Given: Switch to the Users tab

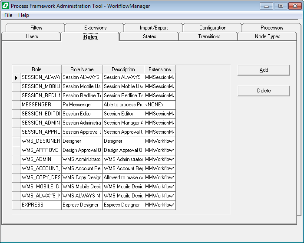Looking at the screenshot, I should (32, 36).
